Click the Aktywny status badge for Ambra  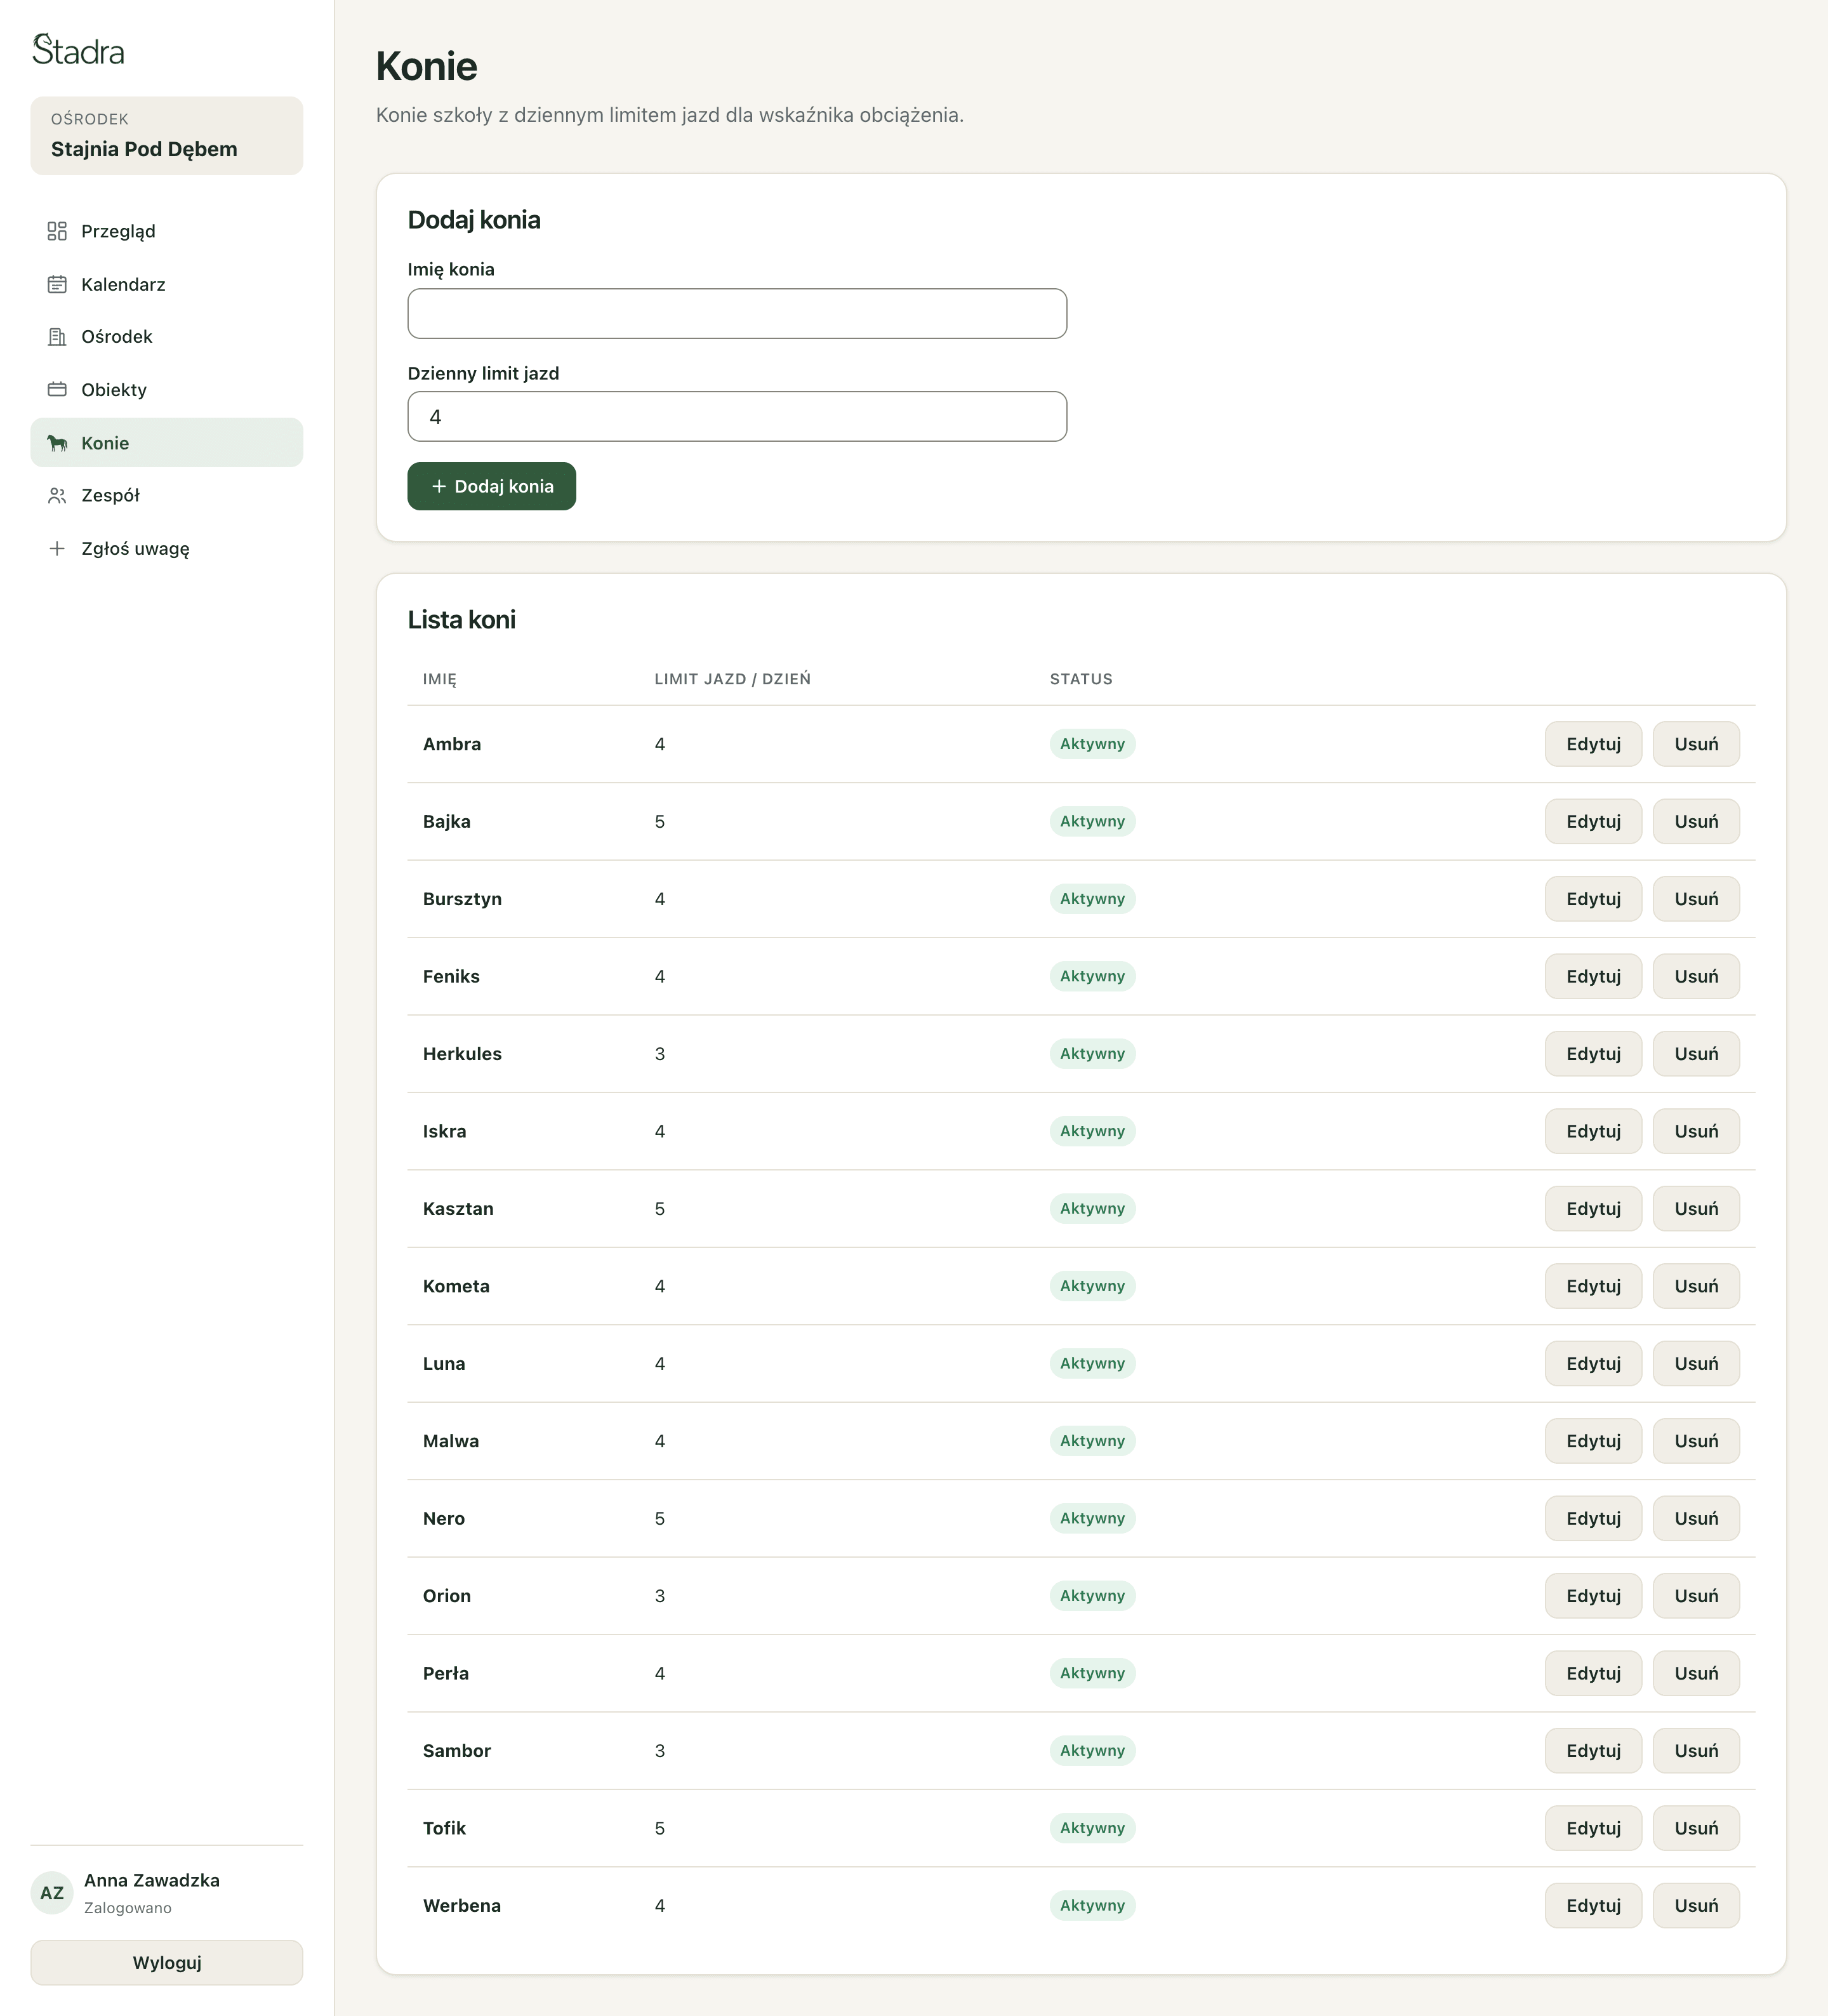click(1092, 744)
